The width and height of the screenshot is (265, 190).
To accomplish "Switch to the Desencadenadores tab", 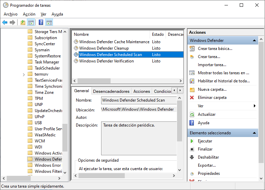I will (111, 91).
